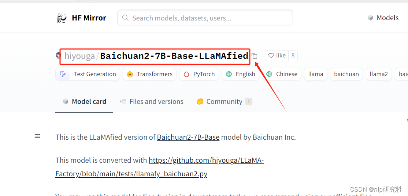The image size is (408, 196).
Task: Click the Community hands emoji icon
Action: click(x=200, y=101)
